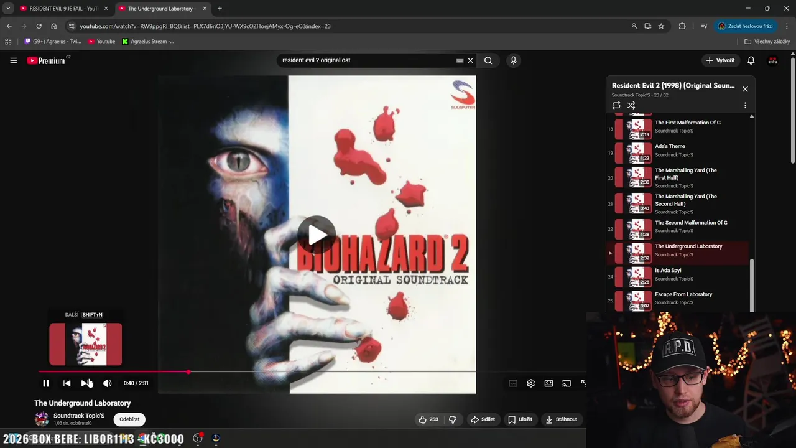The width and height of the screenshot is (796, 448).
Task: Play Is Ada Spy! from the playlist
Action: point(678,277)
